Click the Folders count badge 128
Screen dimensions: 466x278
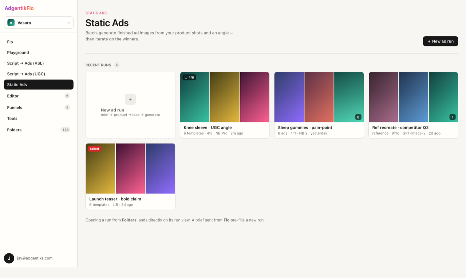pos(65,130)
